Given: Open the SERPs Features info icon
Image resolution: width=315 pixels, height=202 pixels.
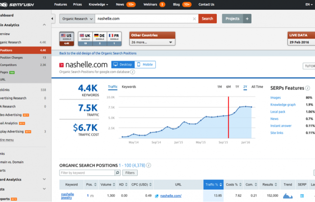Looking at the screenshot, I should pyautogui.click(x=307, y=88).
